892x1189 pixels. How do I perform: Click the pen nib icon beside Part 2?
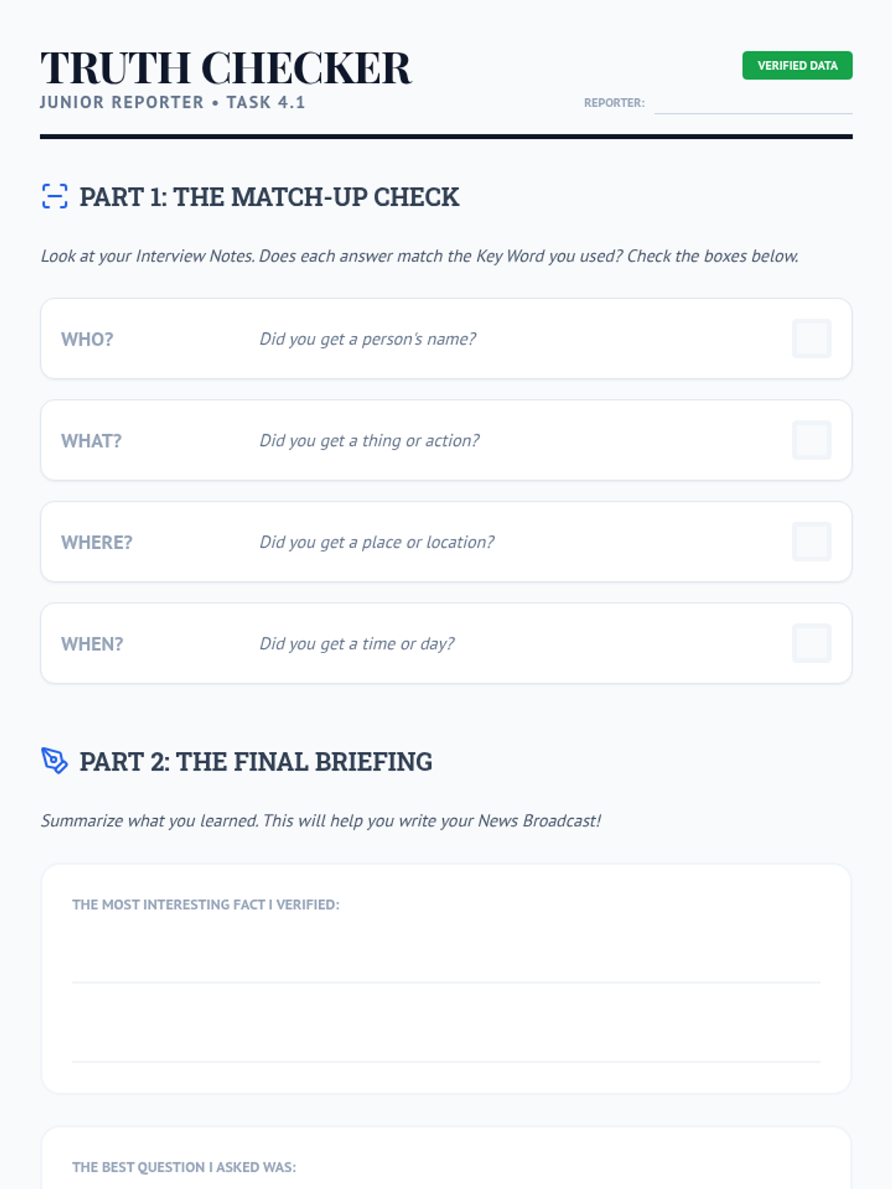54,761
